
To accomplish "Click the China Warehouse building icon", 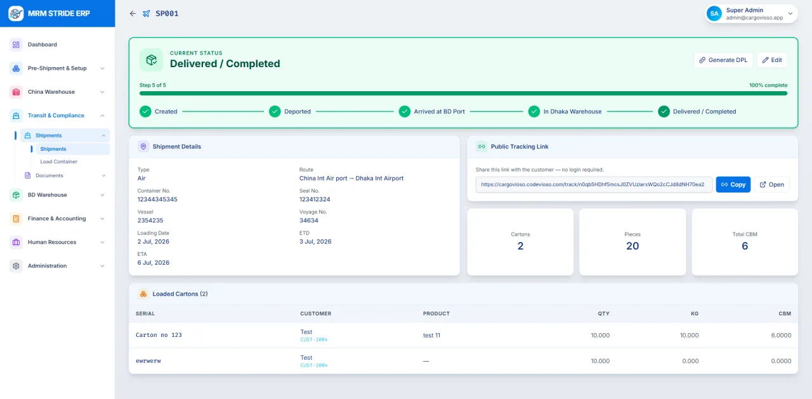I will click(x=16, y=92).
